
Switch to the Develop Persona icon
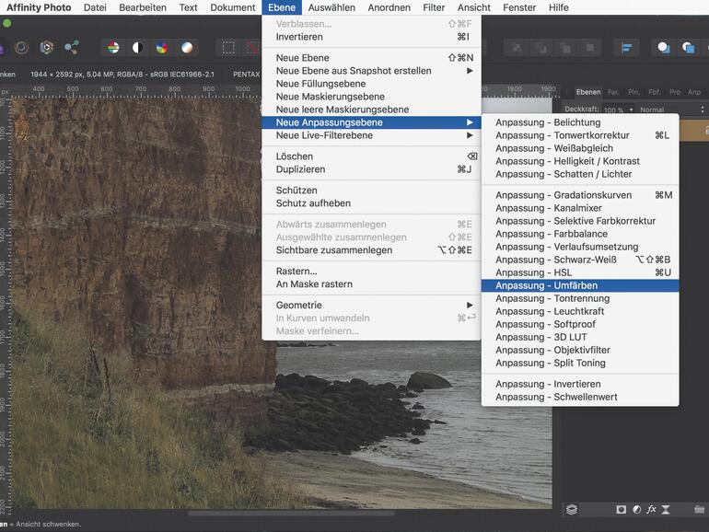(x=46, y=48)
